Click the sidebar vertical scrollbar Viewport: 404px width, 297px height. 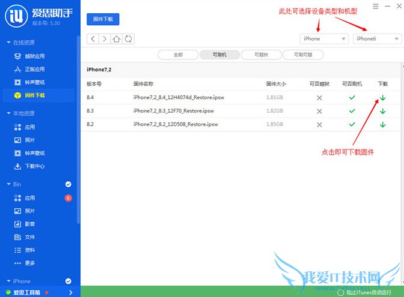coord(78,130)
